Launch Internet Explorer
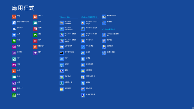This screenshot has height=109, width=194. tap(14, 23)
